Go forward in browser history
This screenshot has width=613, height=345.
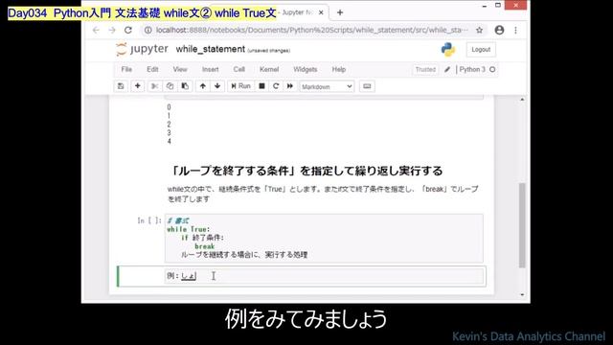[x=112, y=30]
